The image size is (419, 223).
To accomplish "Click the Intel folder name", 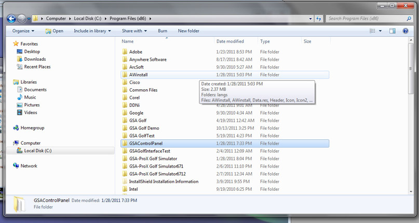I will pos(133,189).
